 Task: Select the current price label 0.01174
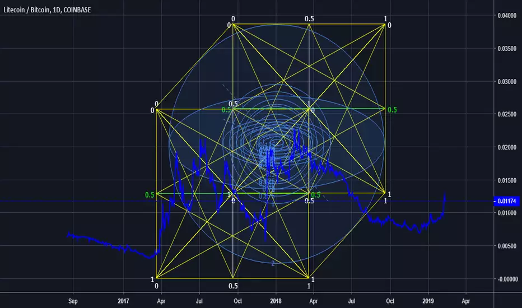tap(506, 201)
